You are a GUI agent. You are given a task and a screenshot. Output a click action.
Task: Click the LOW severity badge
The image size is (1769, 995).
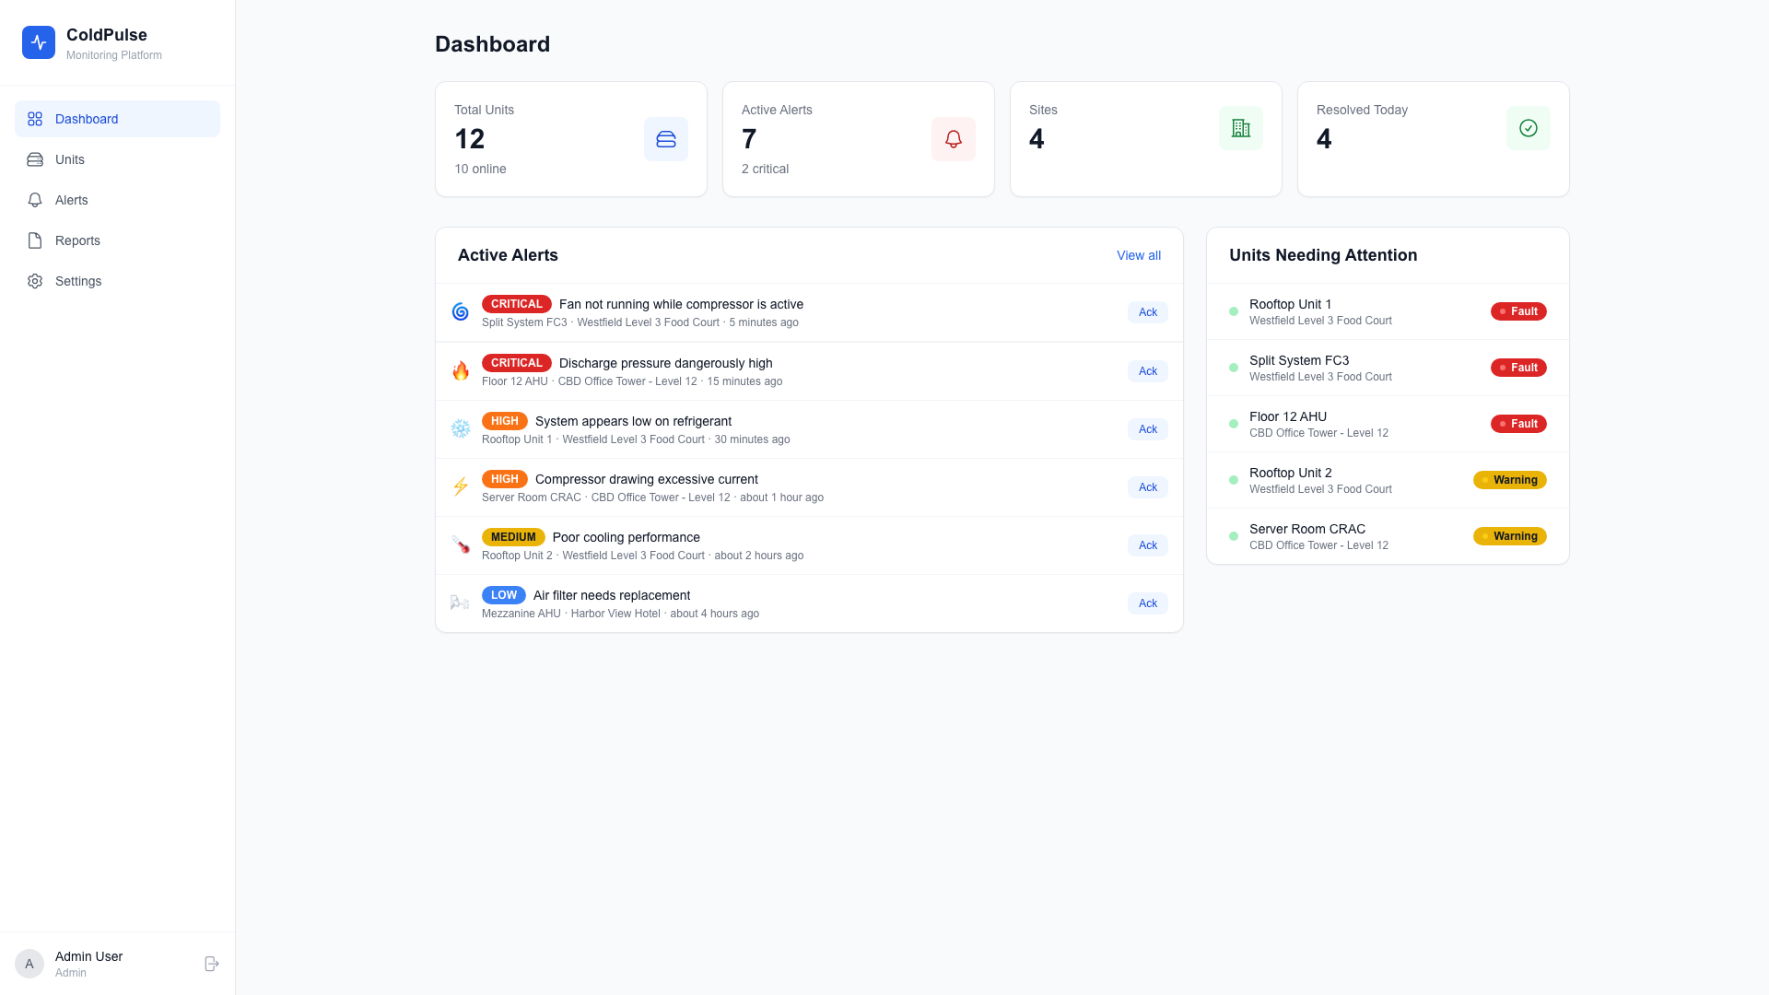pos(503,595)
